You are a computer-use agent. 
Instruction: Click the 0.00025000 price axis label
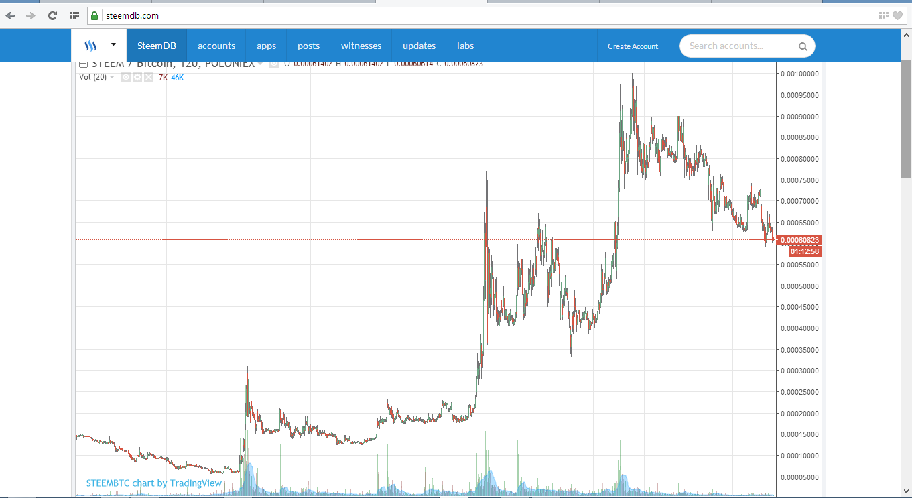(x=800, y=392)
